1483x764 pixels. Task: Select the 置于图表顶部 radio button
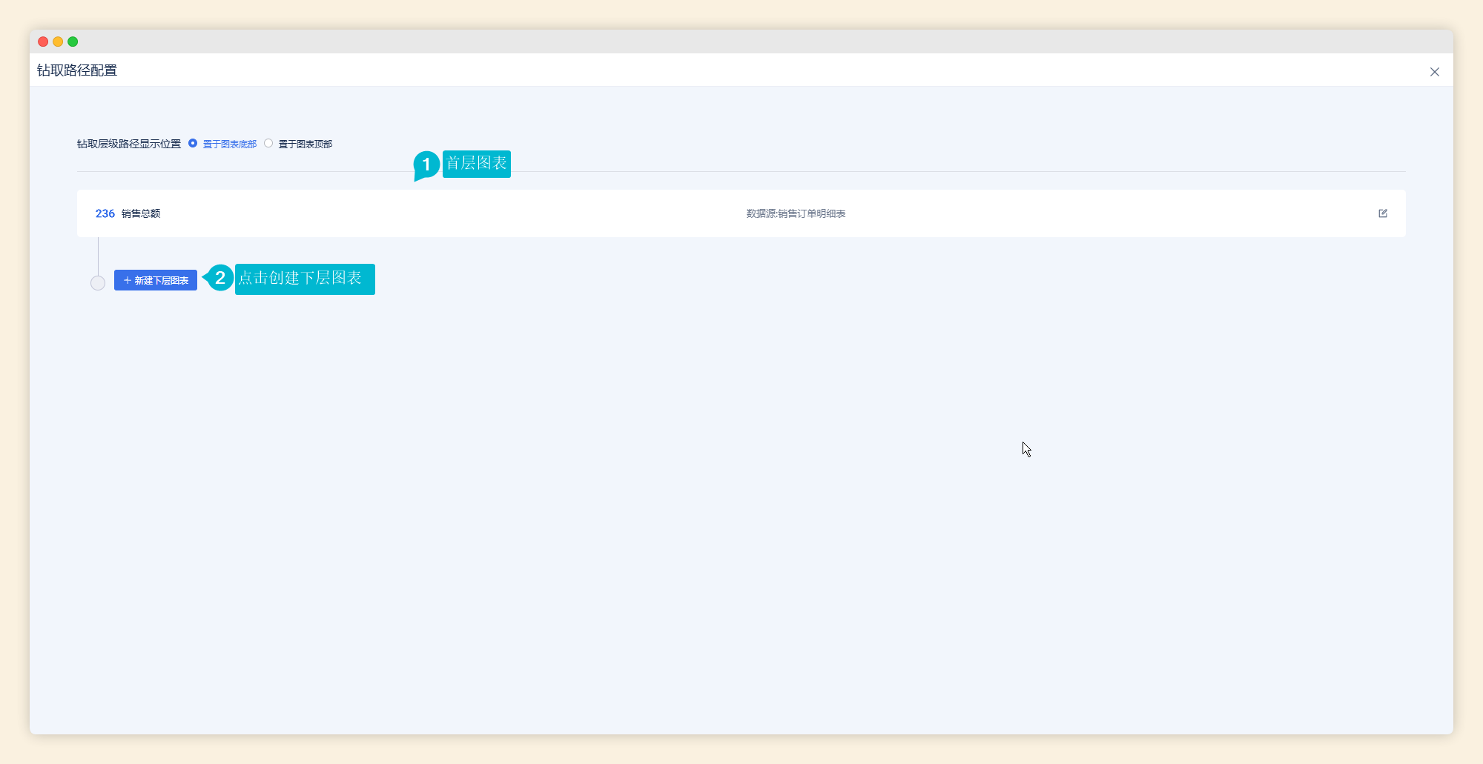[268, 143]
